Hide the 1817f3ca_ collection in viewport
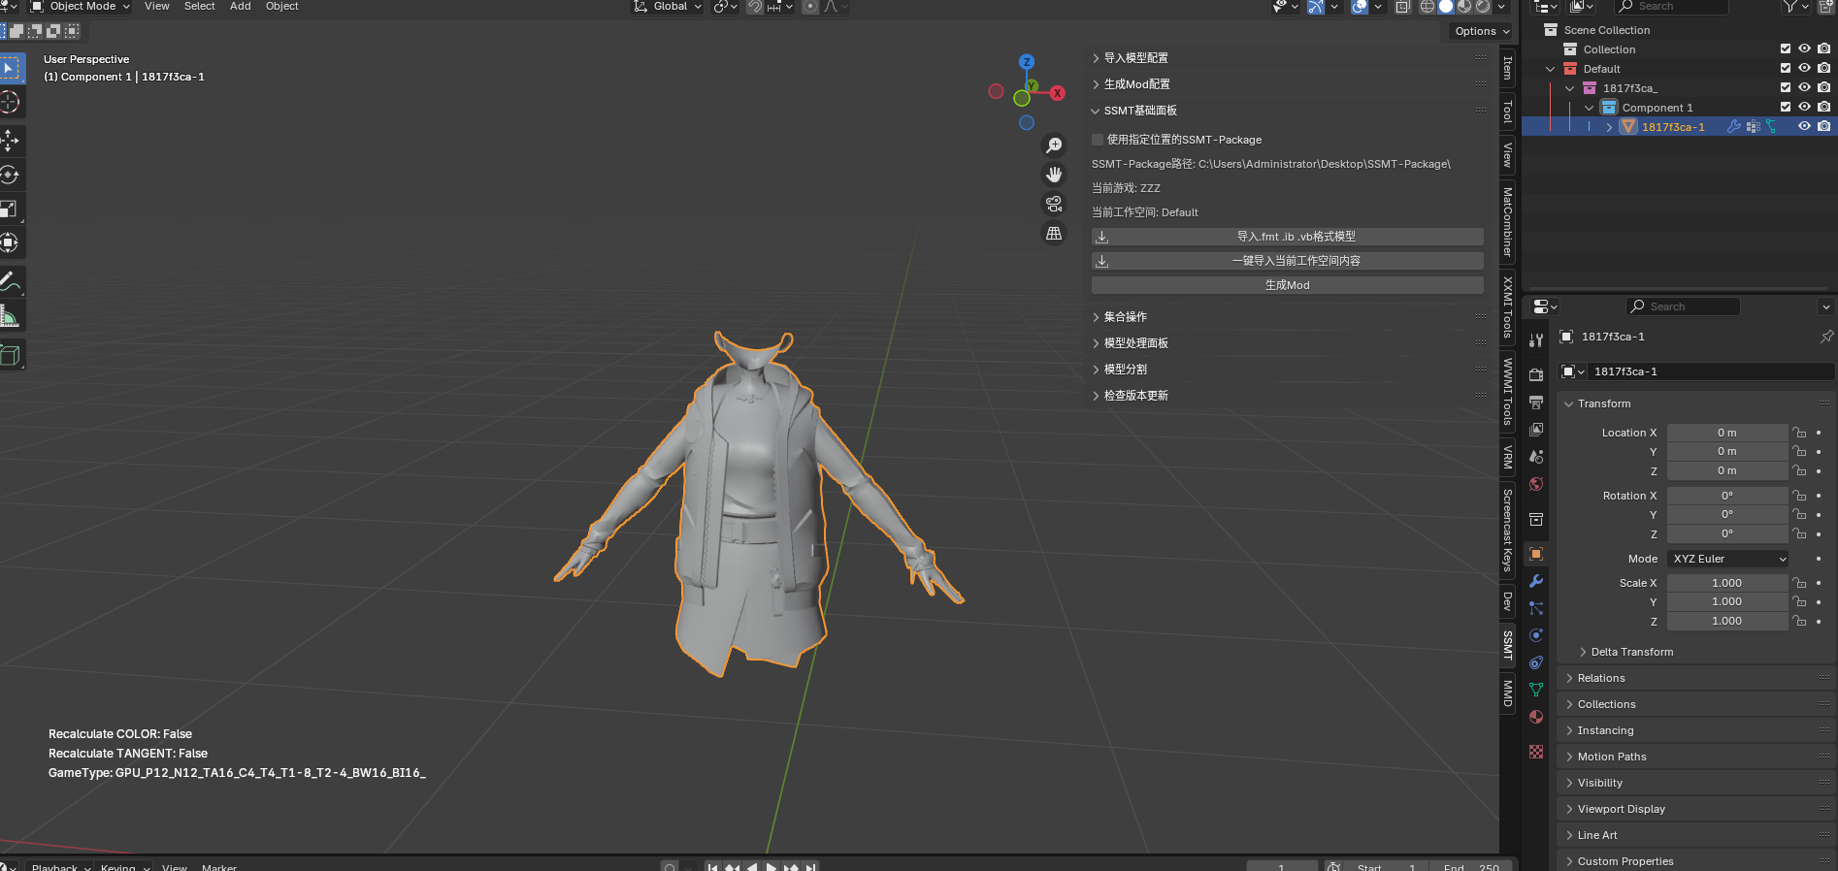The image size is (1838, 871). tap(1805, 88)
